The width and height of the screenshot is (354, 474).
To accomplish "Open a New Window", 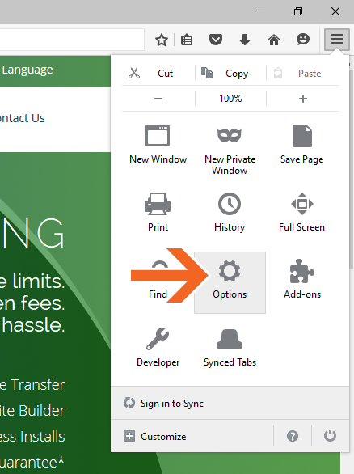I will point(158,136).
